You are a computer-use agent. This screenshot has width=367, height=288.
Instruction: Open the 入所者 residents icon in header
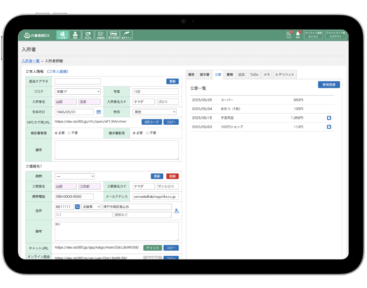[x=62, y=35]
